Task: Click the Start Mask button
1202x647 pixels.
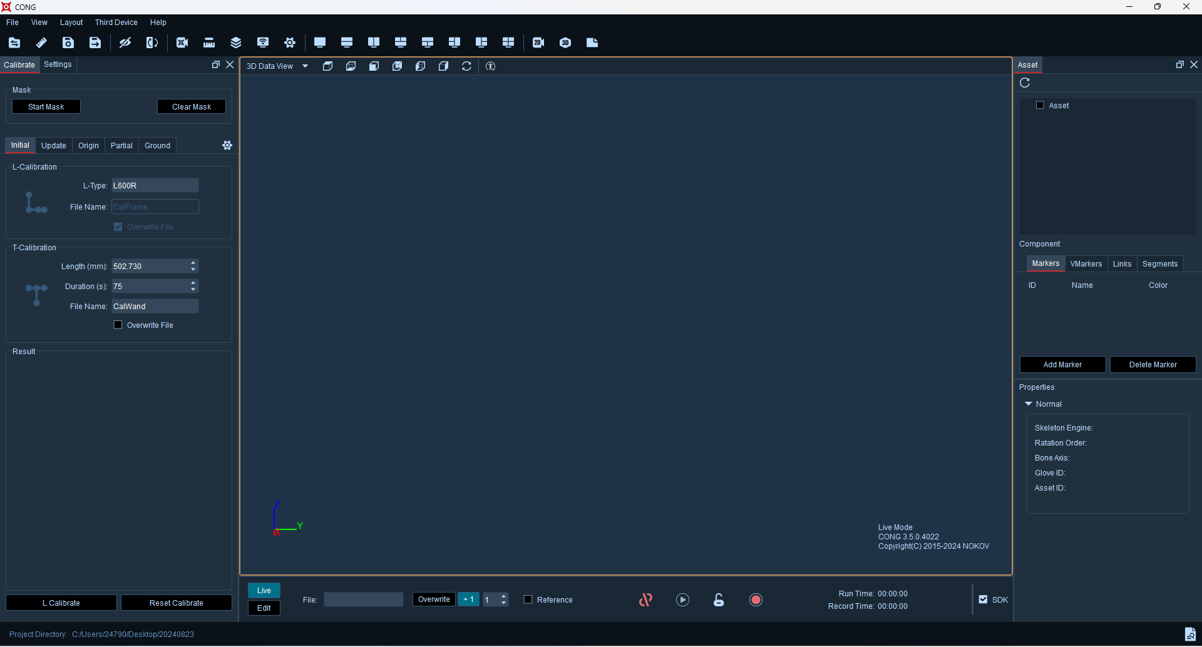Action: pyautogui.click(x=46, y=107)
